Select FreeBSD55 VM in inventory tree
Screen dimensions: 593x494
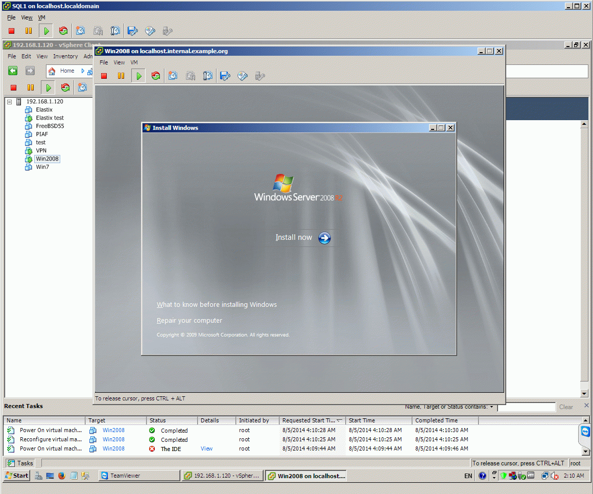50,126
